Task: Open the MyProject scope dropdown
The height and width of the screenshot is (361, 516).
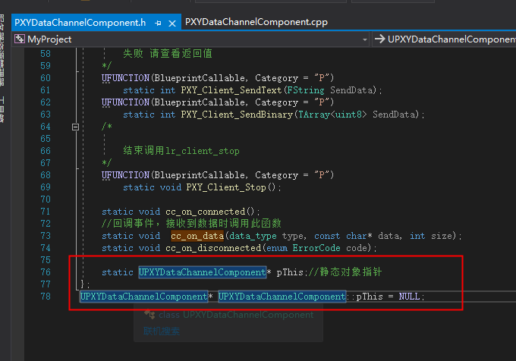Action: point(365,39)
